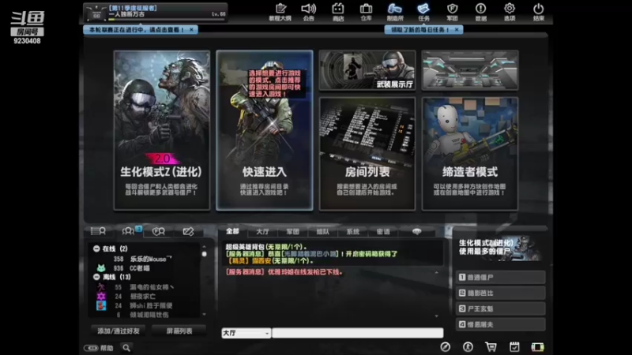Select rank 2 zombie 暗影芭比
This screenshot has width=632, height=355.
point(500,293)
